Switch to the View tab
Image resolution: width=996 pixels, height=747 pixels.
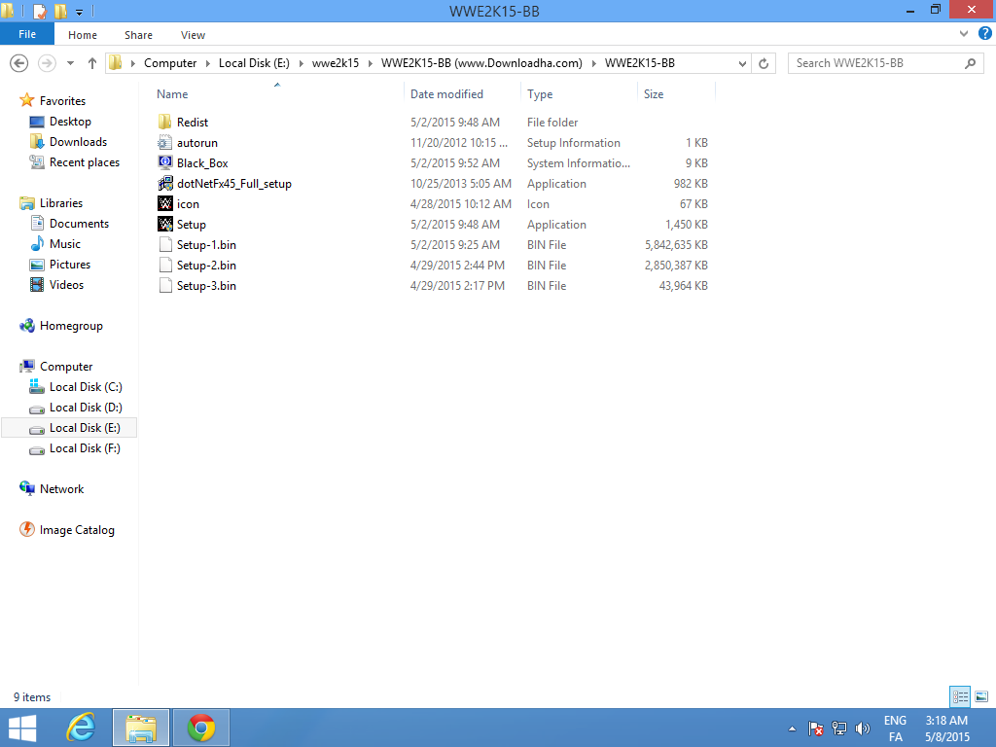click(x=193, y=35)
